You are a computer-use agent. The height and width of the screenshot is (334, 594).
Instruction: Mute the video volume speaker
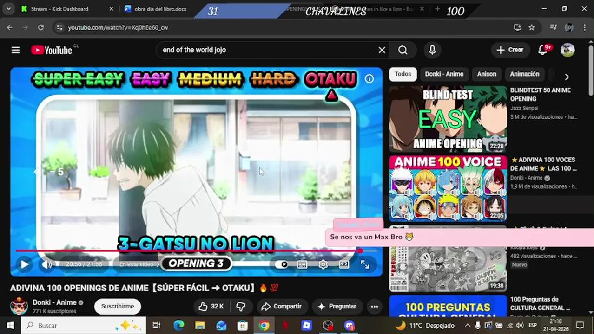[x=47, y=264]
